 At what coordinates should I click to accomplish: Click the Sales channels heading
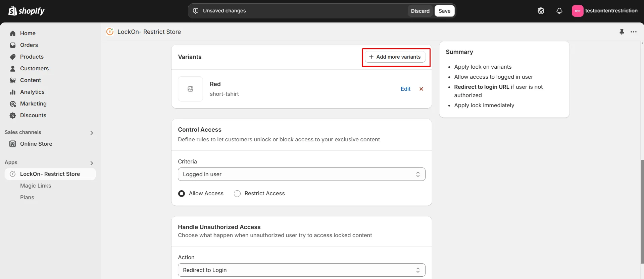(x=23, y=132)
